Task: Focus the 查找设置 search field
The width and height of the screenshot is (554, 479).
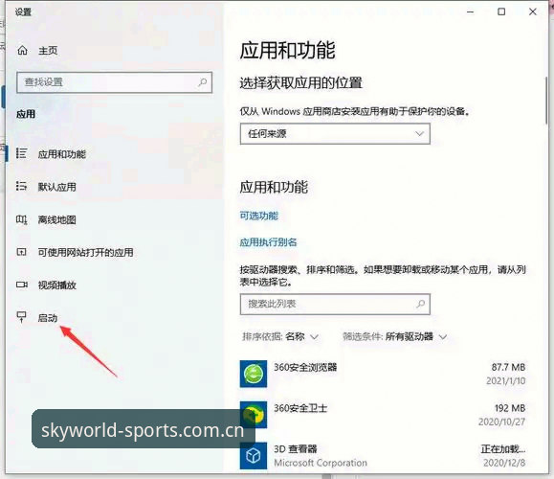Action: pos(114,82)
